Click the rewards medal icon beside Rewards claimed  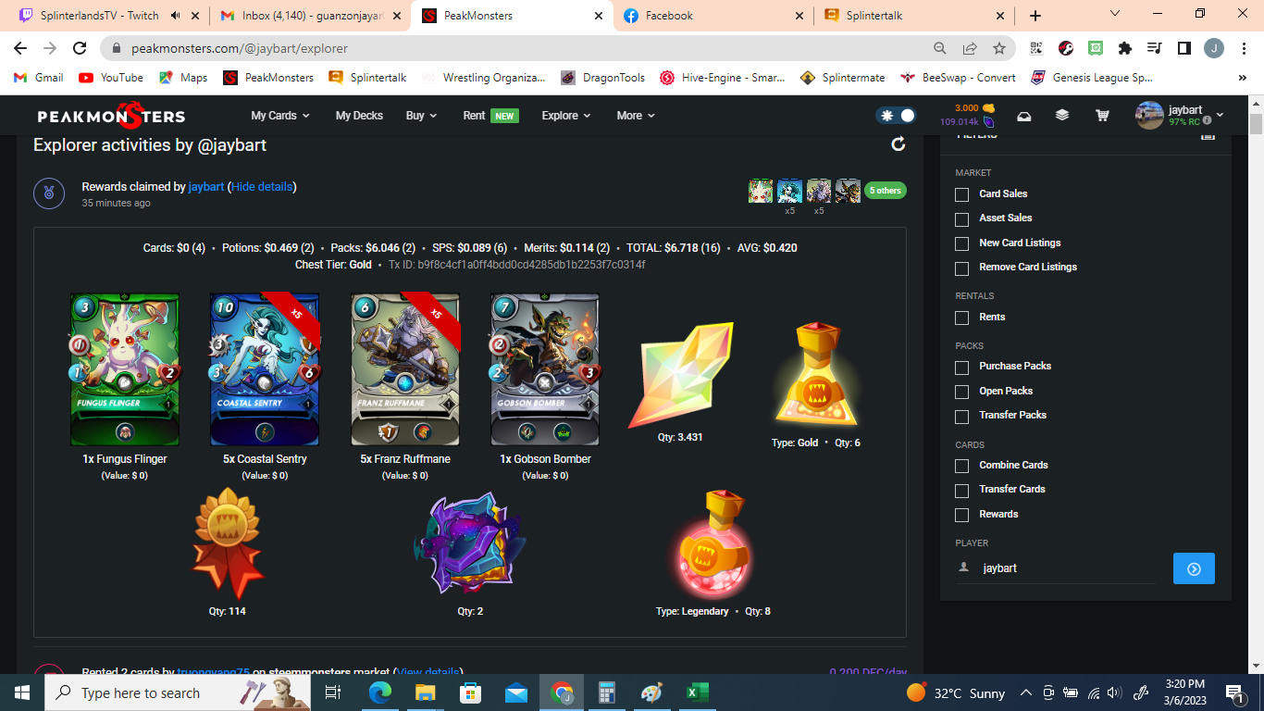tap(49, 193)
